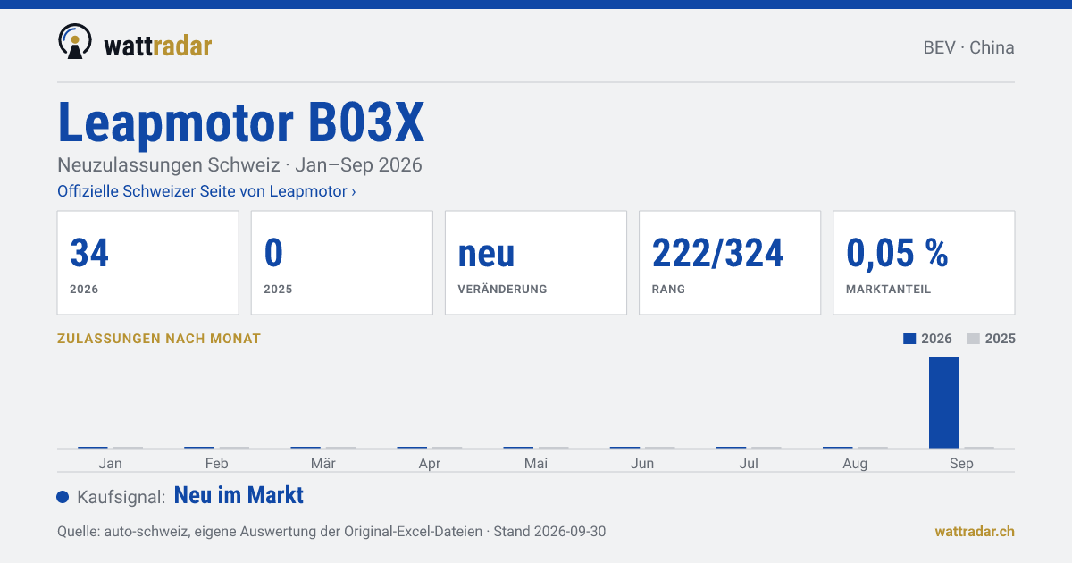Click the Quelle auto-schweiz source line
The width and height of the screenshot is (1072, 563).
coord(331,531)
